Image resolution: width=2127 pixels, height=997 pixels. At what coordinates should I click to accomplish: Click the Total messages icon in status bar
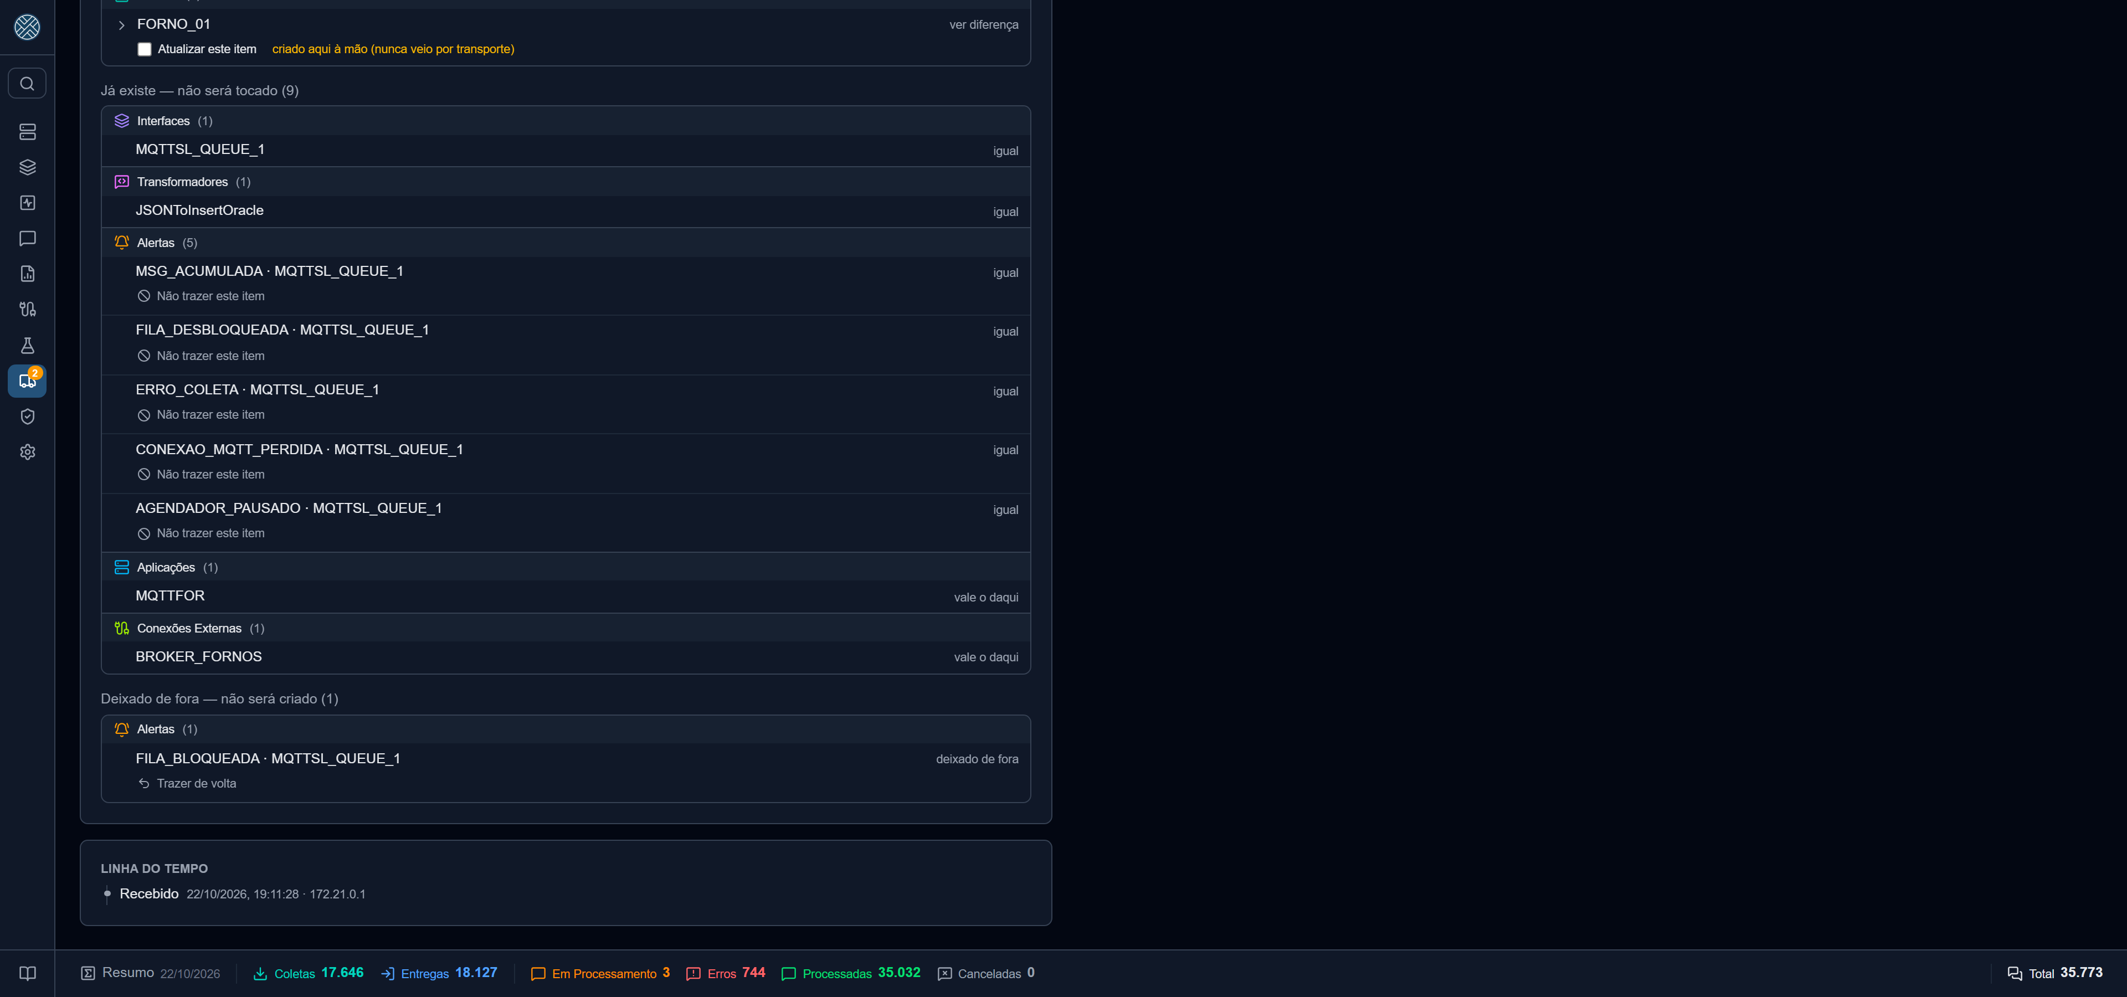(x=2015, y=974)
